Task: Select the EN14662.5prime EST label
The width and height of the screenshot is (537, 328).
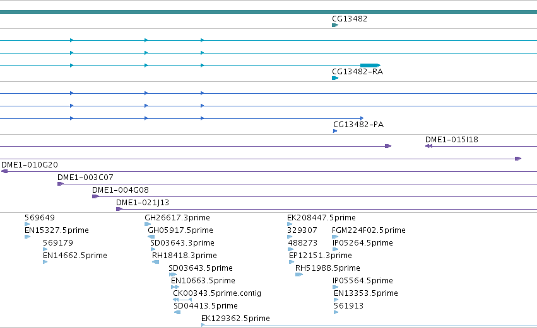Action: 74,256
